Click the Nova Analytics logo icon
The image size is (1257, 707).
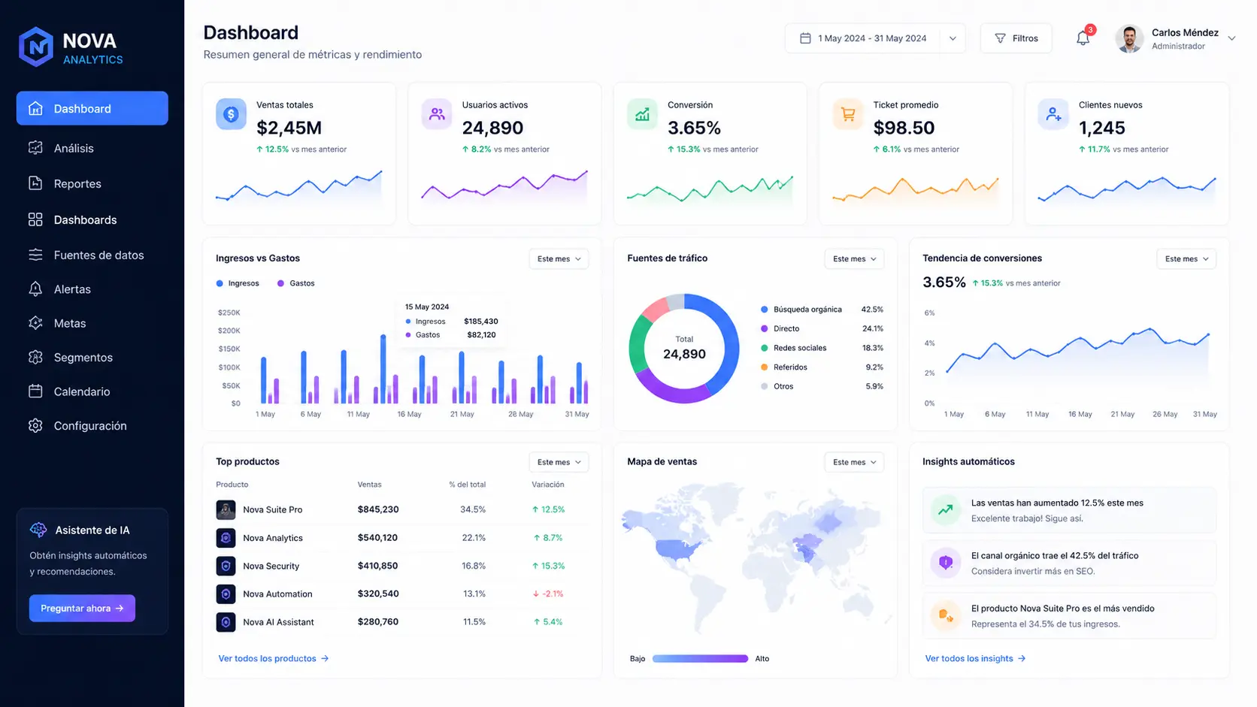pyautogui.click(x=36, y=47)
